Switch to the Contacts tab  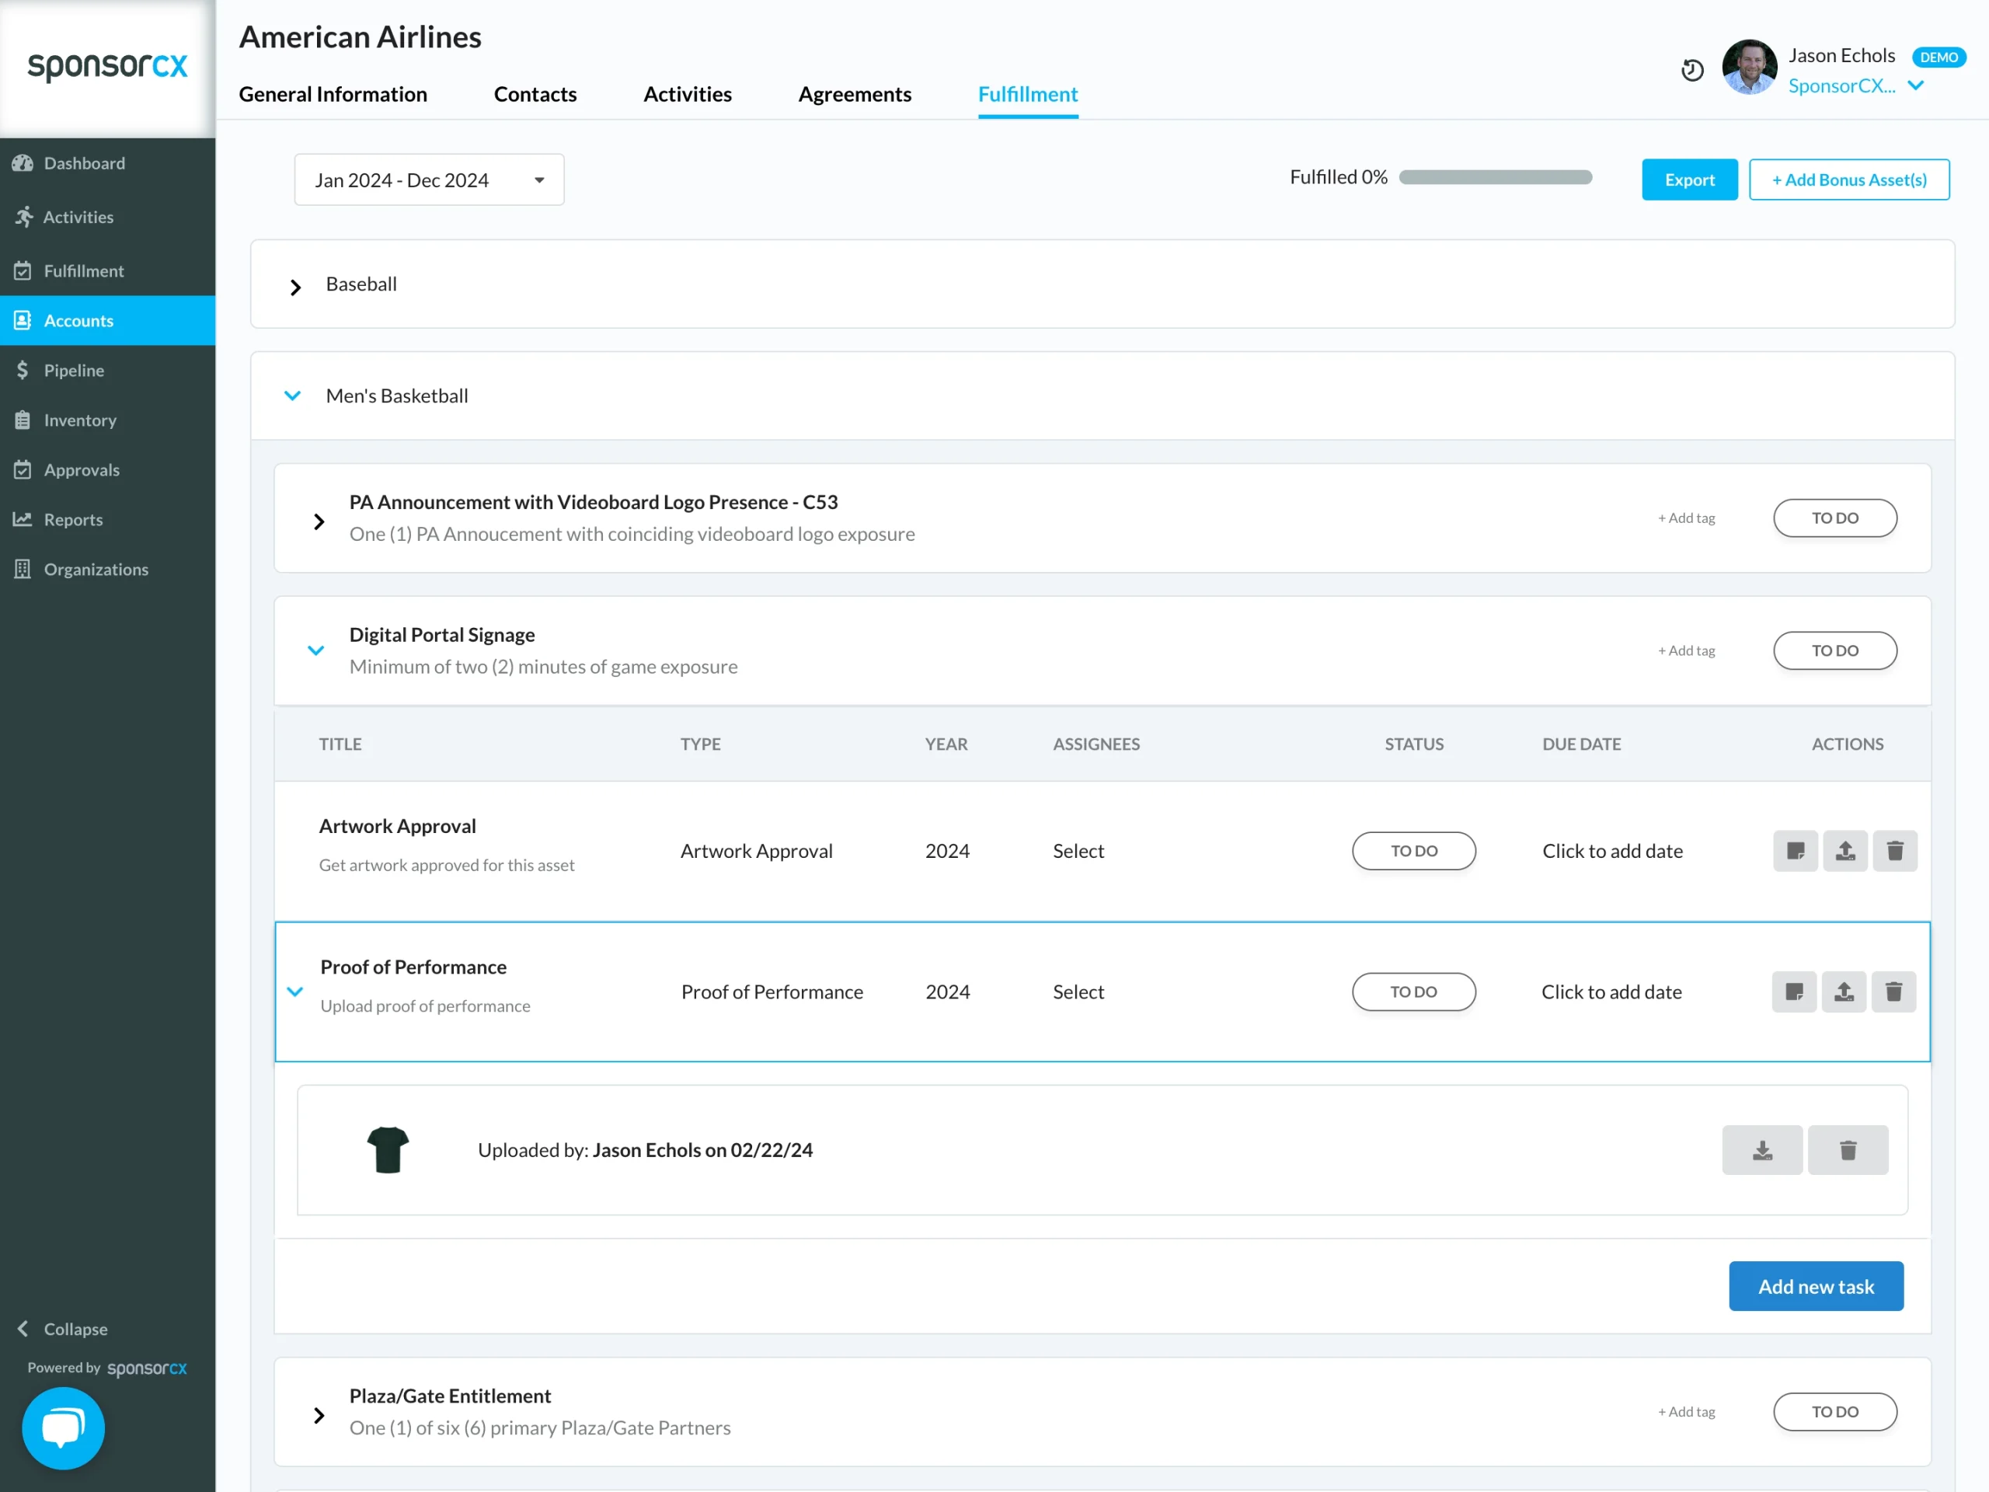[x=535, y=95]
